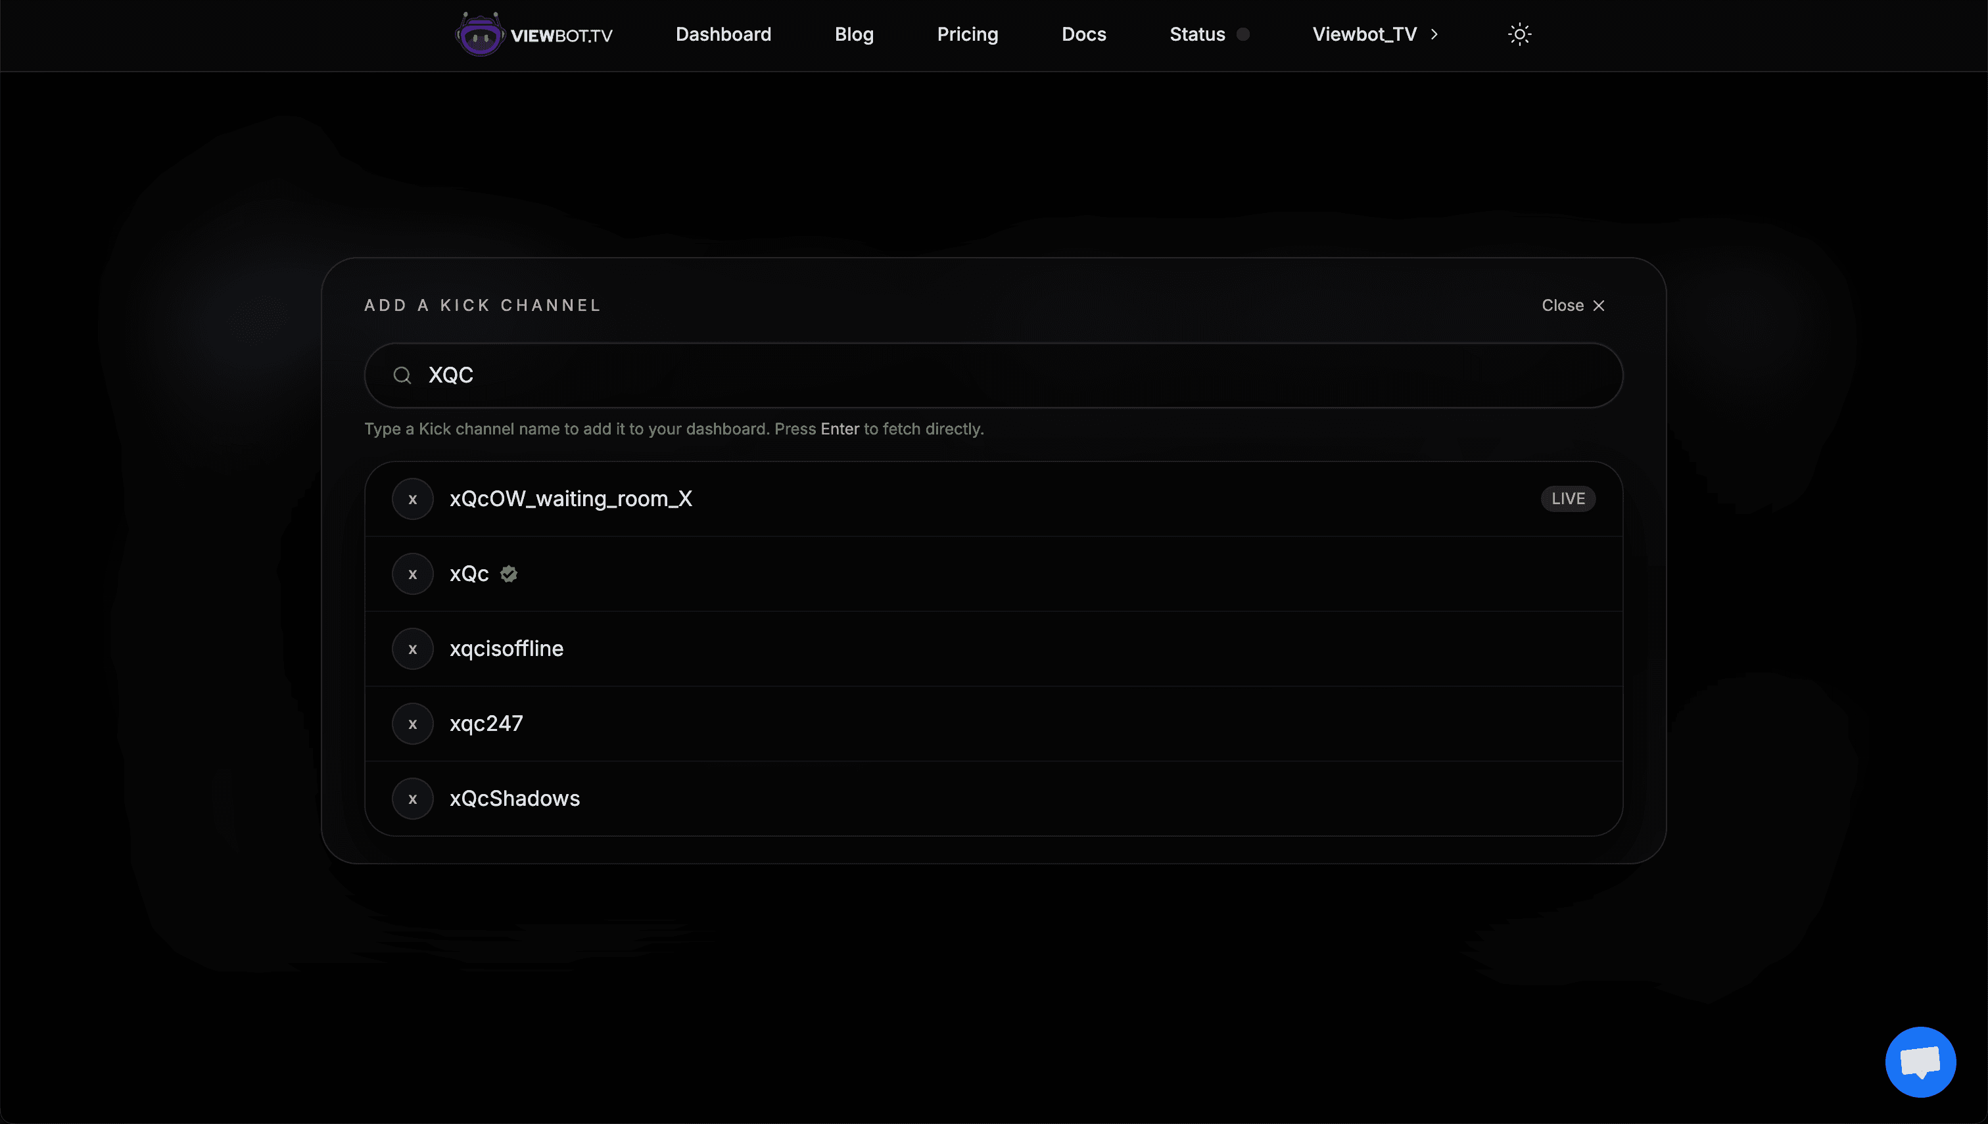Close the Add a Kick Channel dialog
1988x1124 pixels.
click(1573, 306)
